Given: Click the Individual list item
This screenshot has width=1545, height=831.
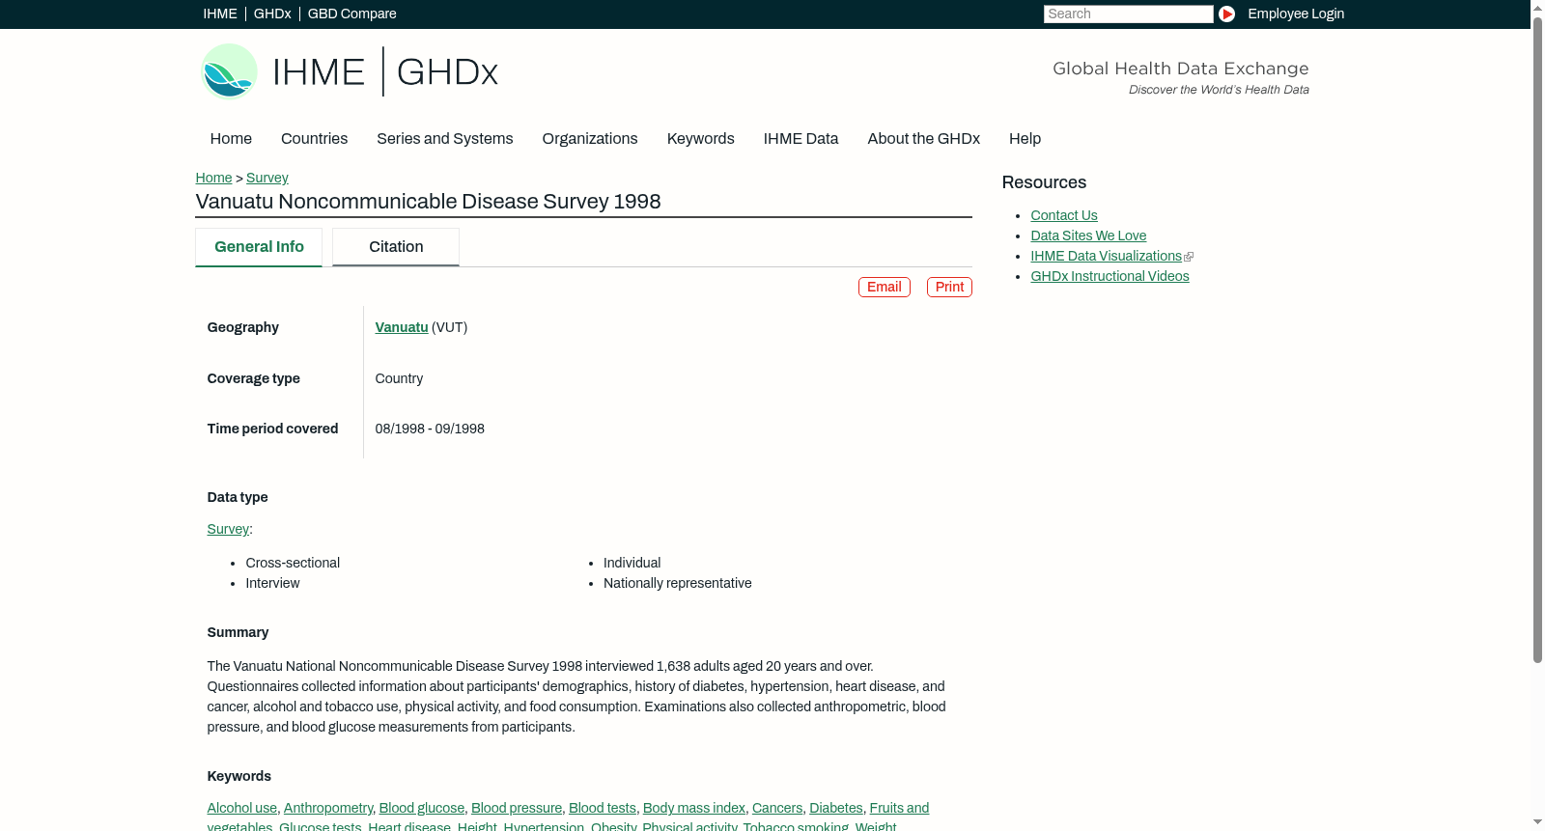Looking at the screenshot, I should [632, 563].
